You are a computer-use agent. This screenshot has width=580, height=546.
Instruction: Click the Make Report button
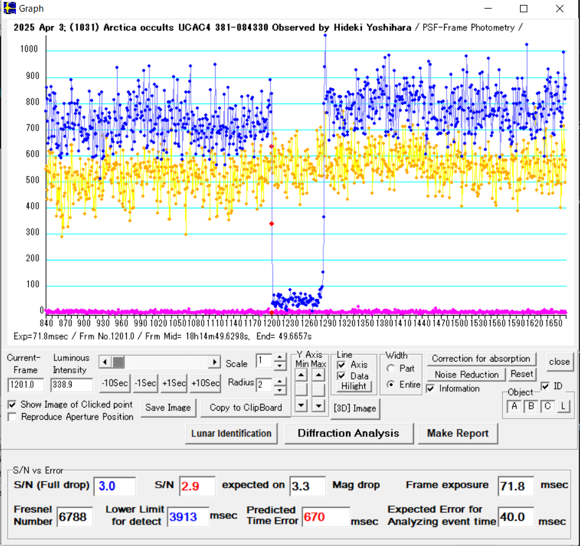[x=458, y=433]
